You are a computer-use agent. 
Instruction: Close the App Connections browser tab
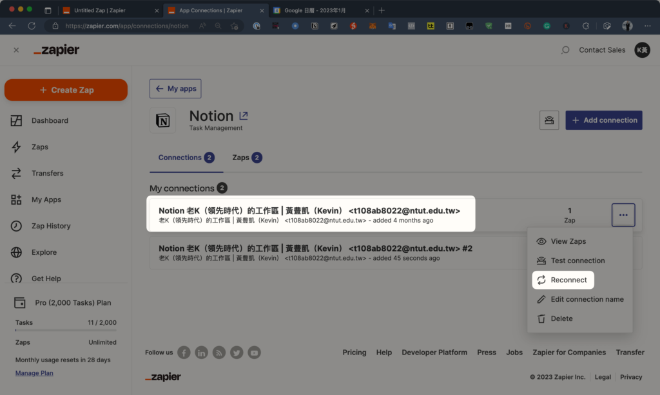coord(262,10)
